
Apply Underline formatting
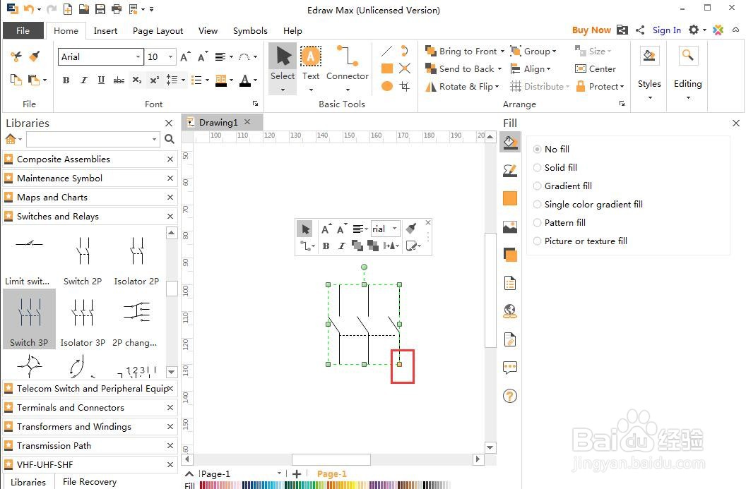pos(101,80)
